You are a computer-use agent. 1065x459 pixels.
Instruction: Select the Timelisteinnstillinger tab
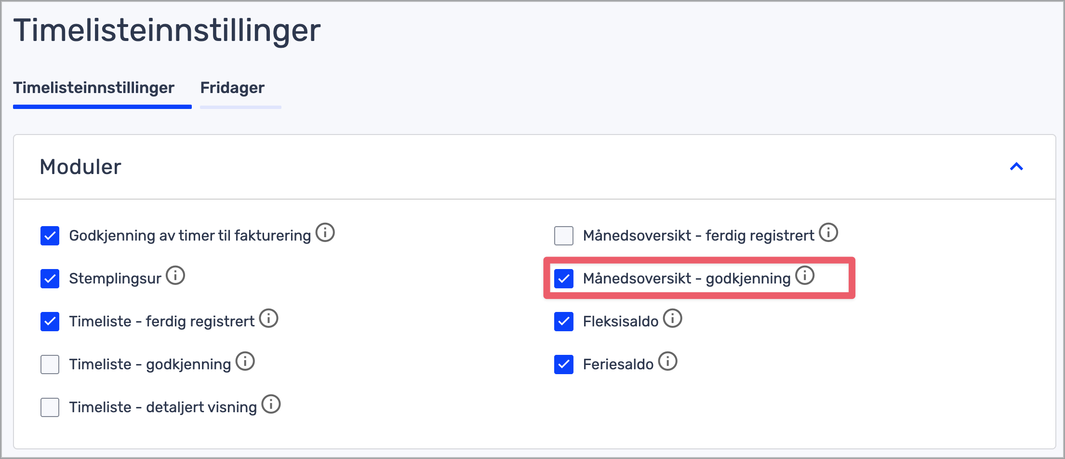[94, 88]
